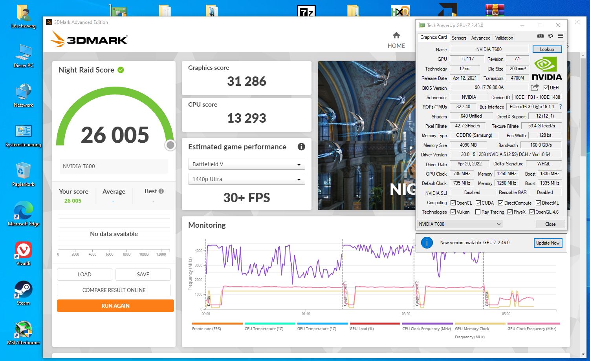Image resolution: width=590 pixels, height=361 pixels.
Task: Launch Vivaldi from the desktop
Action: click(x=24, y=254)
